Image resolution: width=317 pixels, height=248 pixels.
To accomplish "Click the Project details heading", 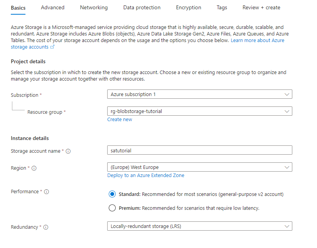I will (x=28, y=62).
